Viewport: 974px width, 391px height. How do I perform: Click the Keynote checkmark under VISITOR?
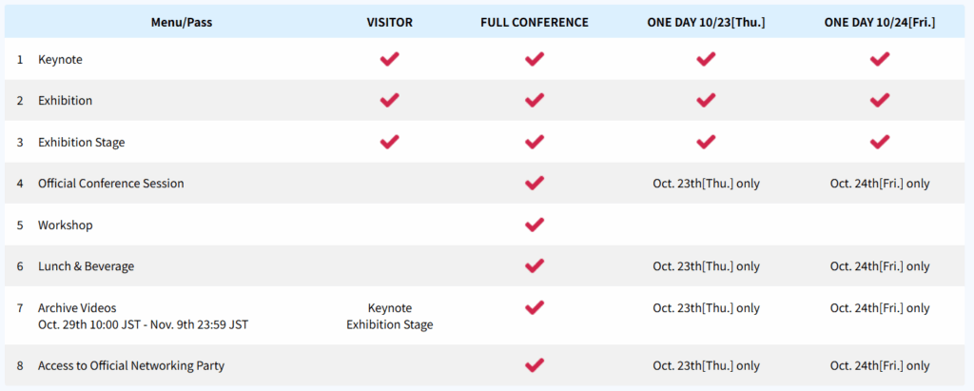point(389,59)
